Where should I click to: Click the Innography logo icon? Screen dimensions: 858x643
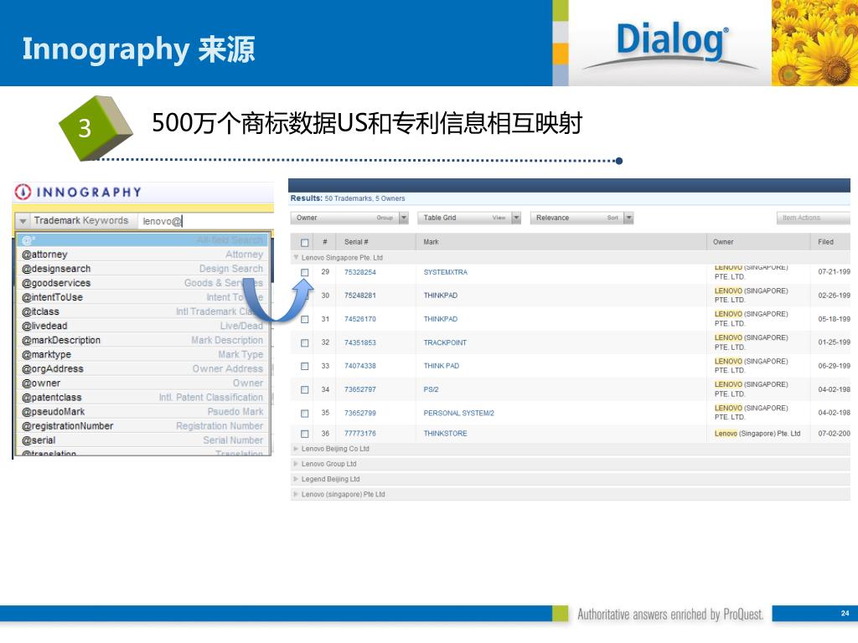pos(23,192)
